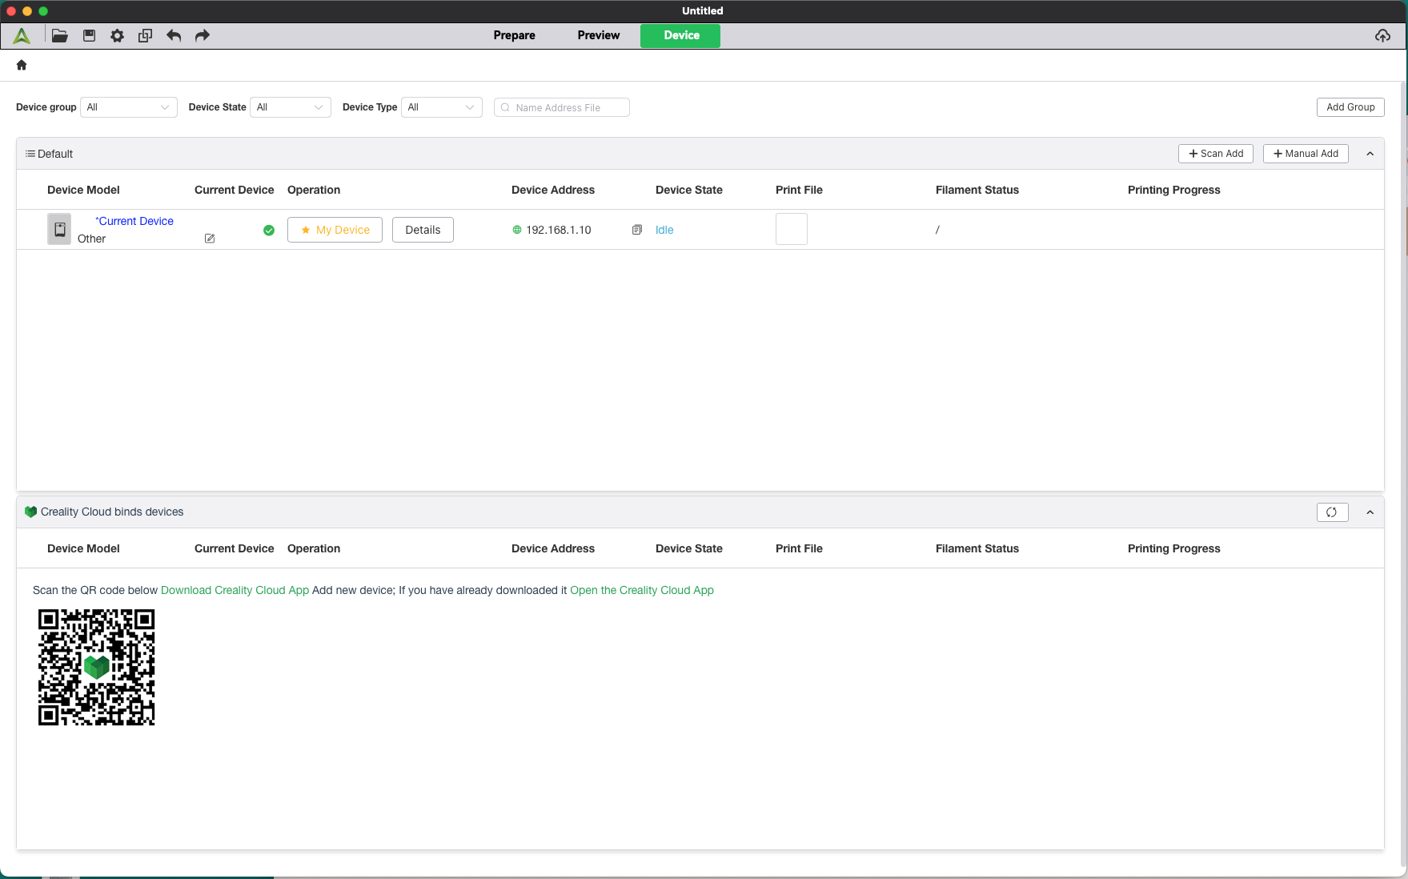This screenshot has width=1408, height=879.
Task: Click Default group Filament Status column header
Action: coord(977,190)
